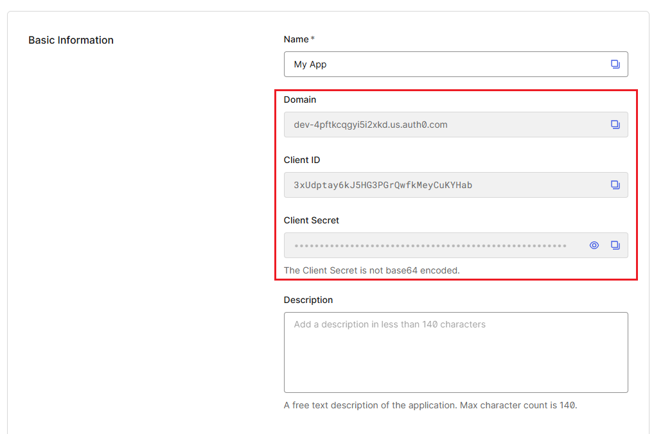Click inside the Description text area

click(455, 356)
